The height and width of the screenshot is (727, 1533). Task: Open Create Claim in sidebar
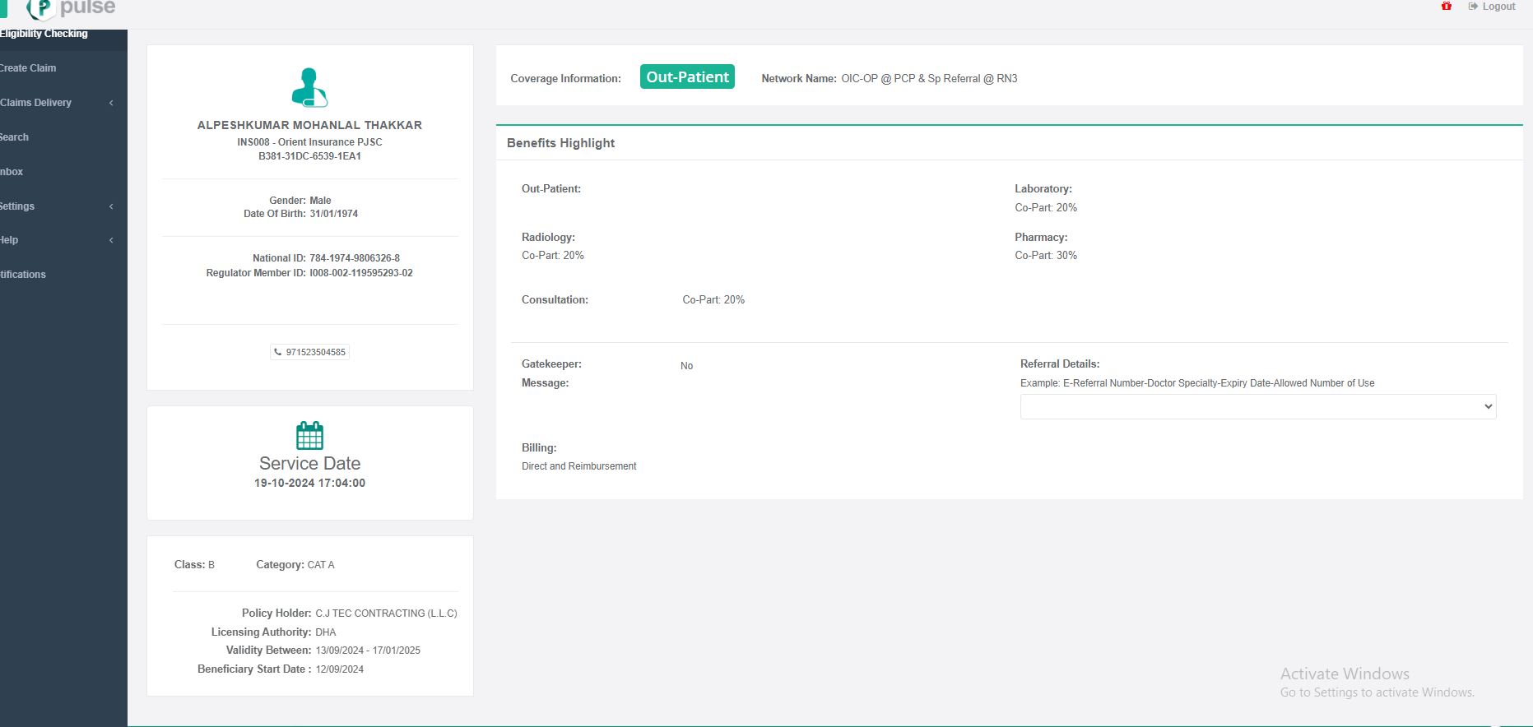tap(28, 68)
